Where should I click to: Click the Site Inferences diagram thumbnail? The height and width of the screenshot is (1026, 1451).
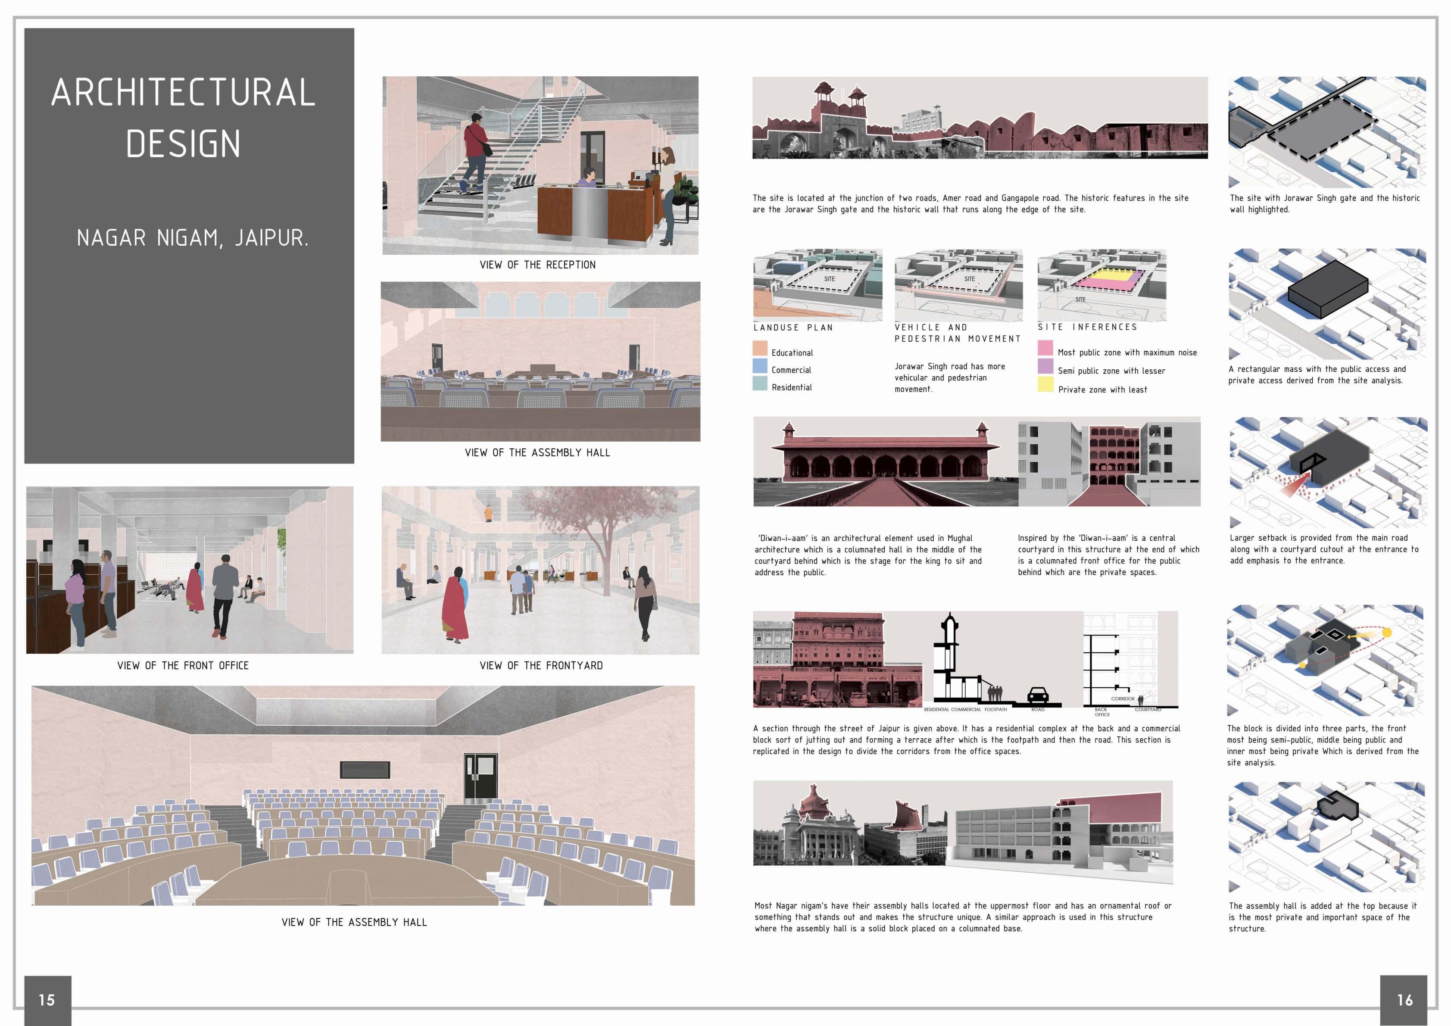pyautogui.click(x=1102, y=284)
